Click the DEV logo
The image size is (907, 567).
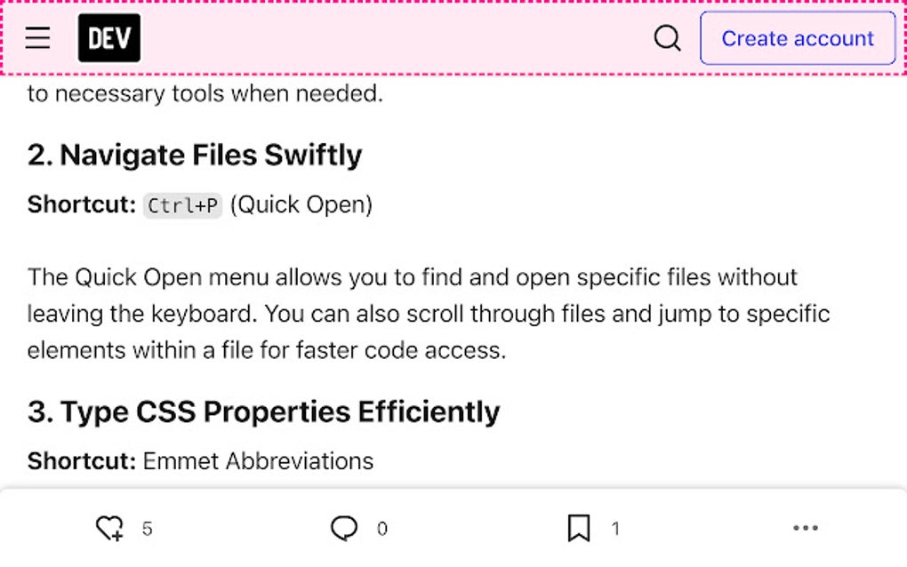click(x=109, y=38)
